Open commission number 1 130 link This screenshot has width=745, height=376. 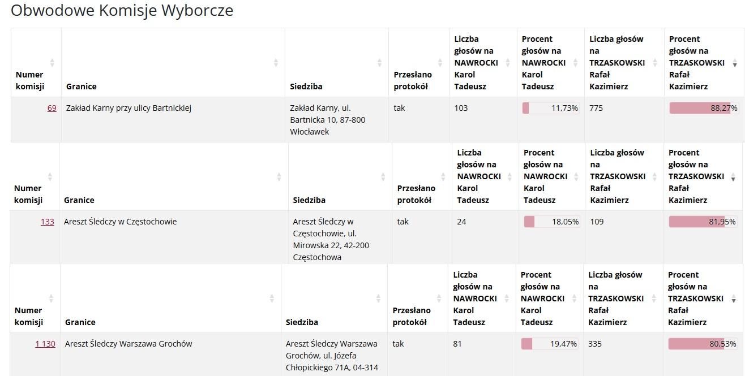[45, 344]
